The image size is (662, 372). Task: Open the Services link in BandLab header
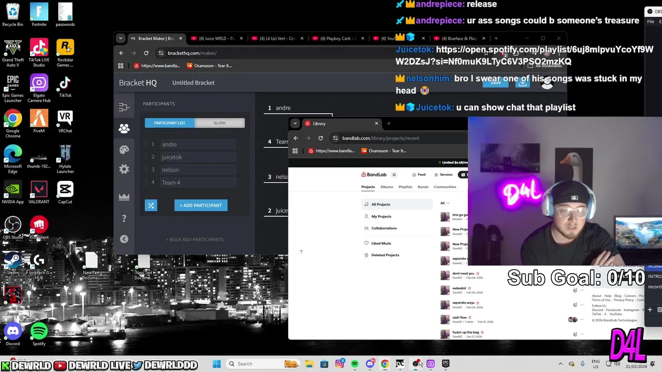(x=443, y=175)
